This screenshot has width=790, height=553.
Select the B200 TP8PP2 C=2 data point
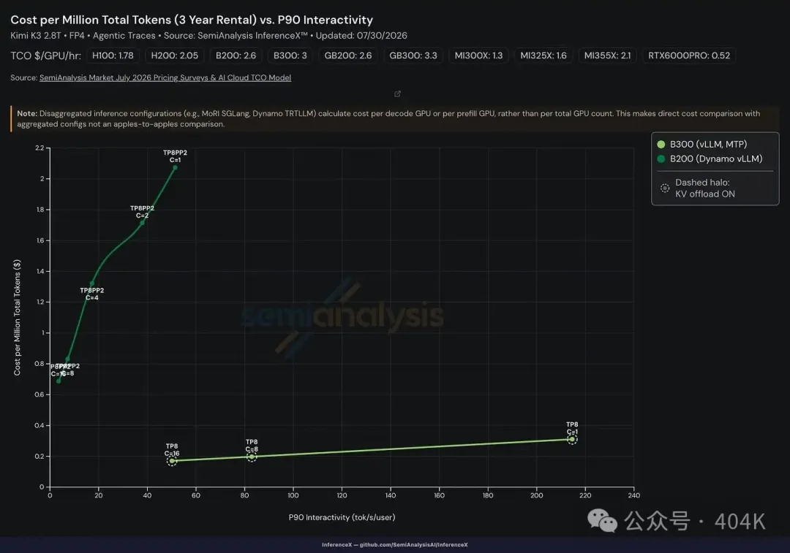coord(142,222)
